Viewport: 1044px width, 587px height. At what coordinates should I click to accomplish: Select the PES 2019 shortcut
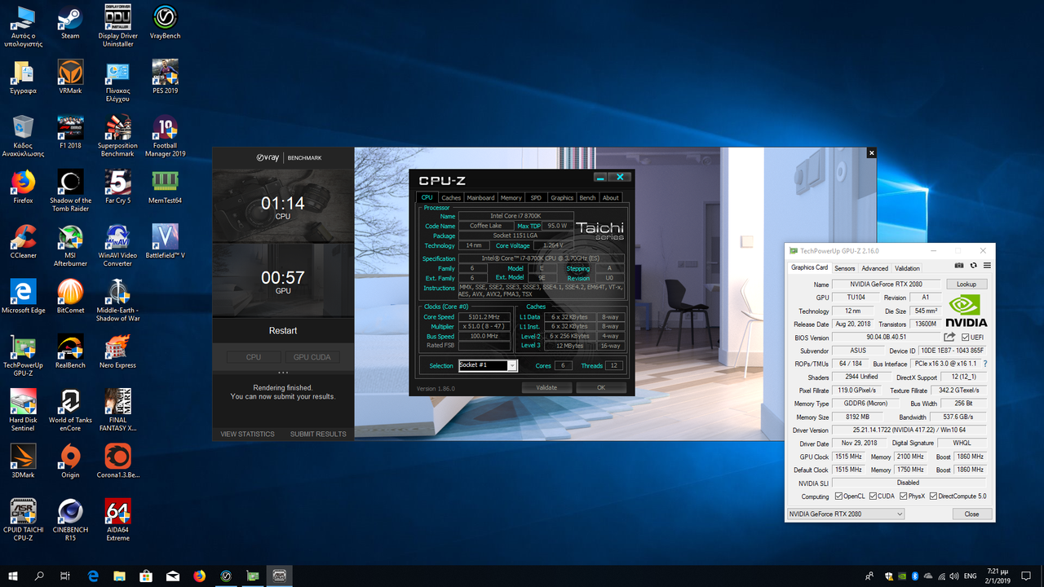(165, 77)
